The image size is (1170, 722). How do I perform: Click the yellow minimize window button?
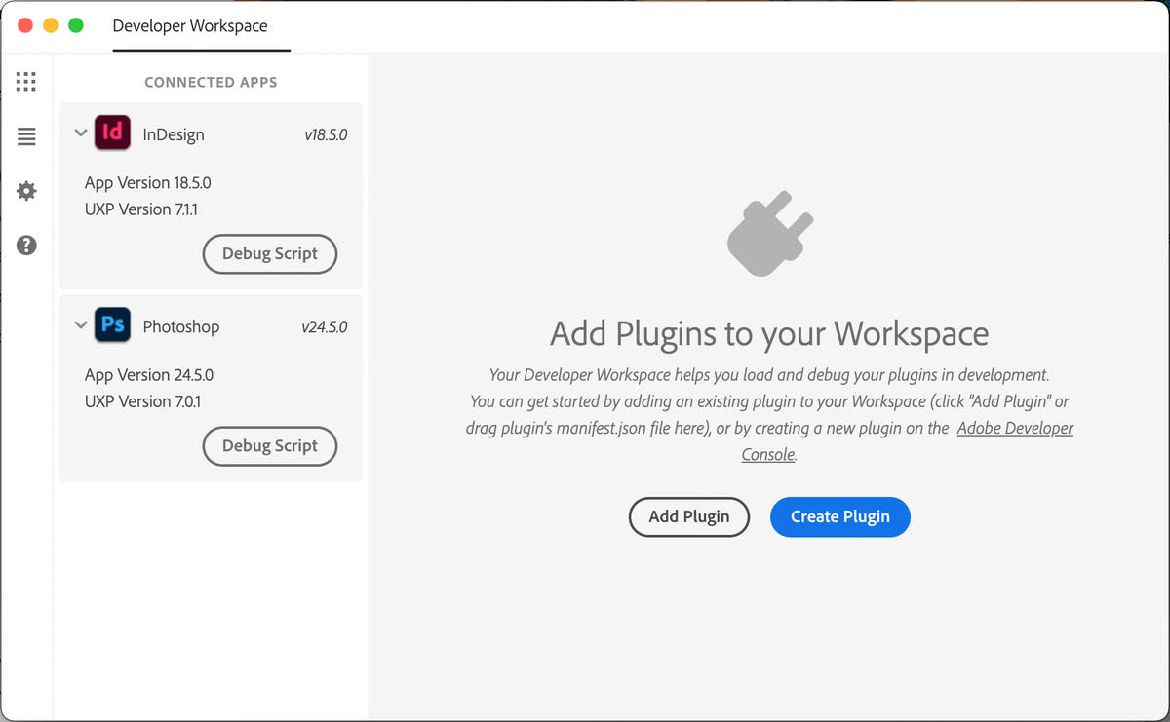51,25
